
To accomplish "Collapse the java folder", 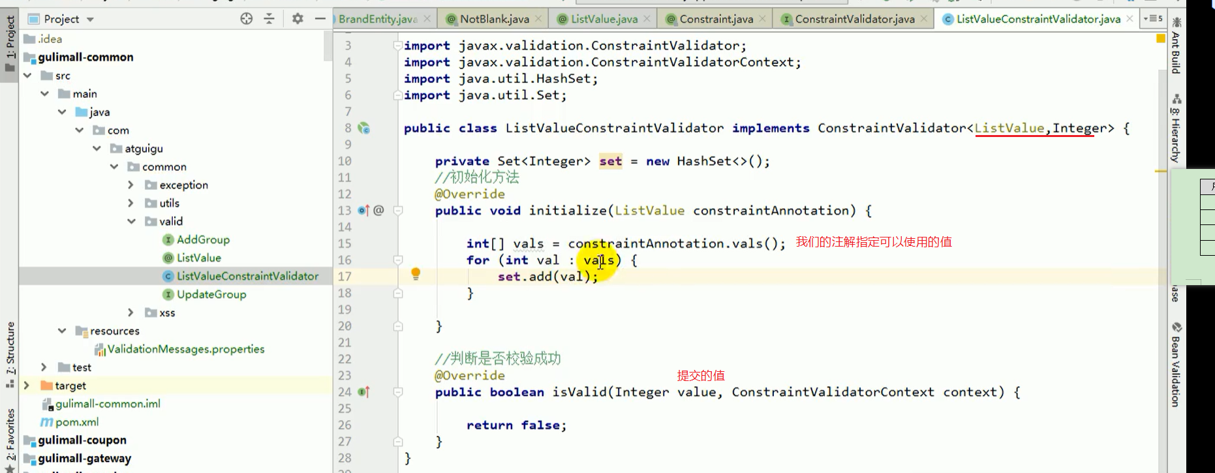I will pos(62,112).
